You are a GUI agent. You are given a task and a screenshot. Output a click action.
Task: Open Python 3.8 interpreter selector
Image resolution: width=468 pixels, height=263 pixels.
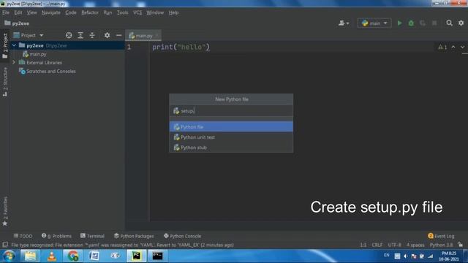tap(441, 245)
